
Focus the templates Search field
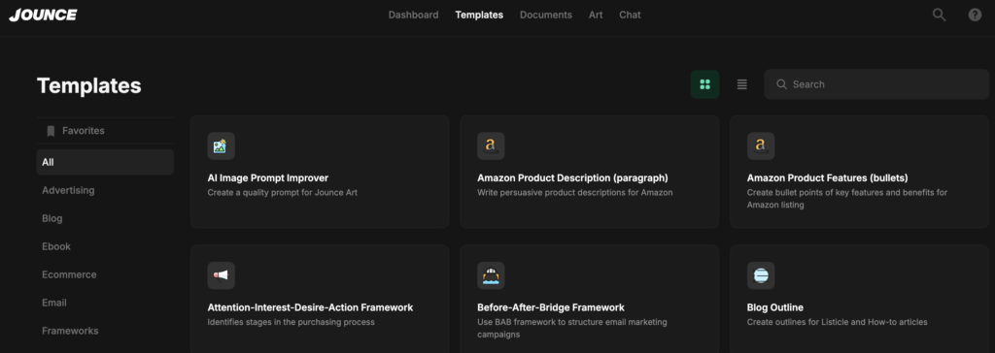coord(876,84)
